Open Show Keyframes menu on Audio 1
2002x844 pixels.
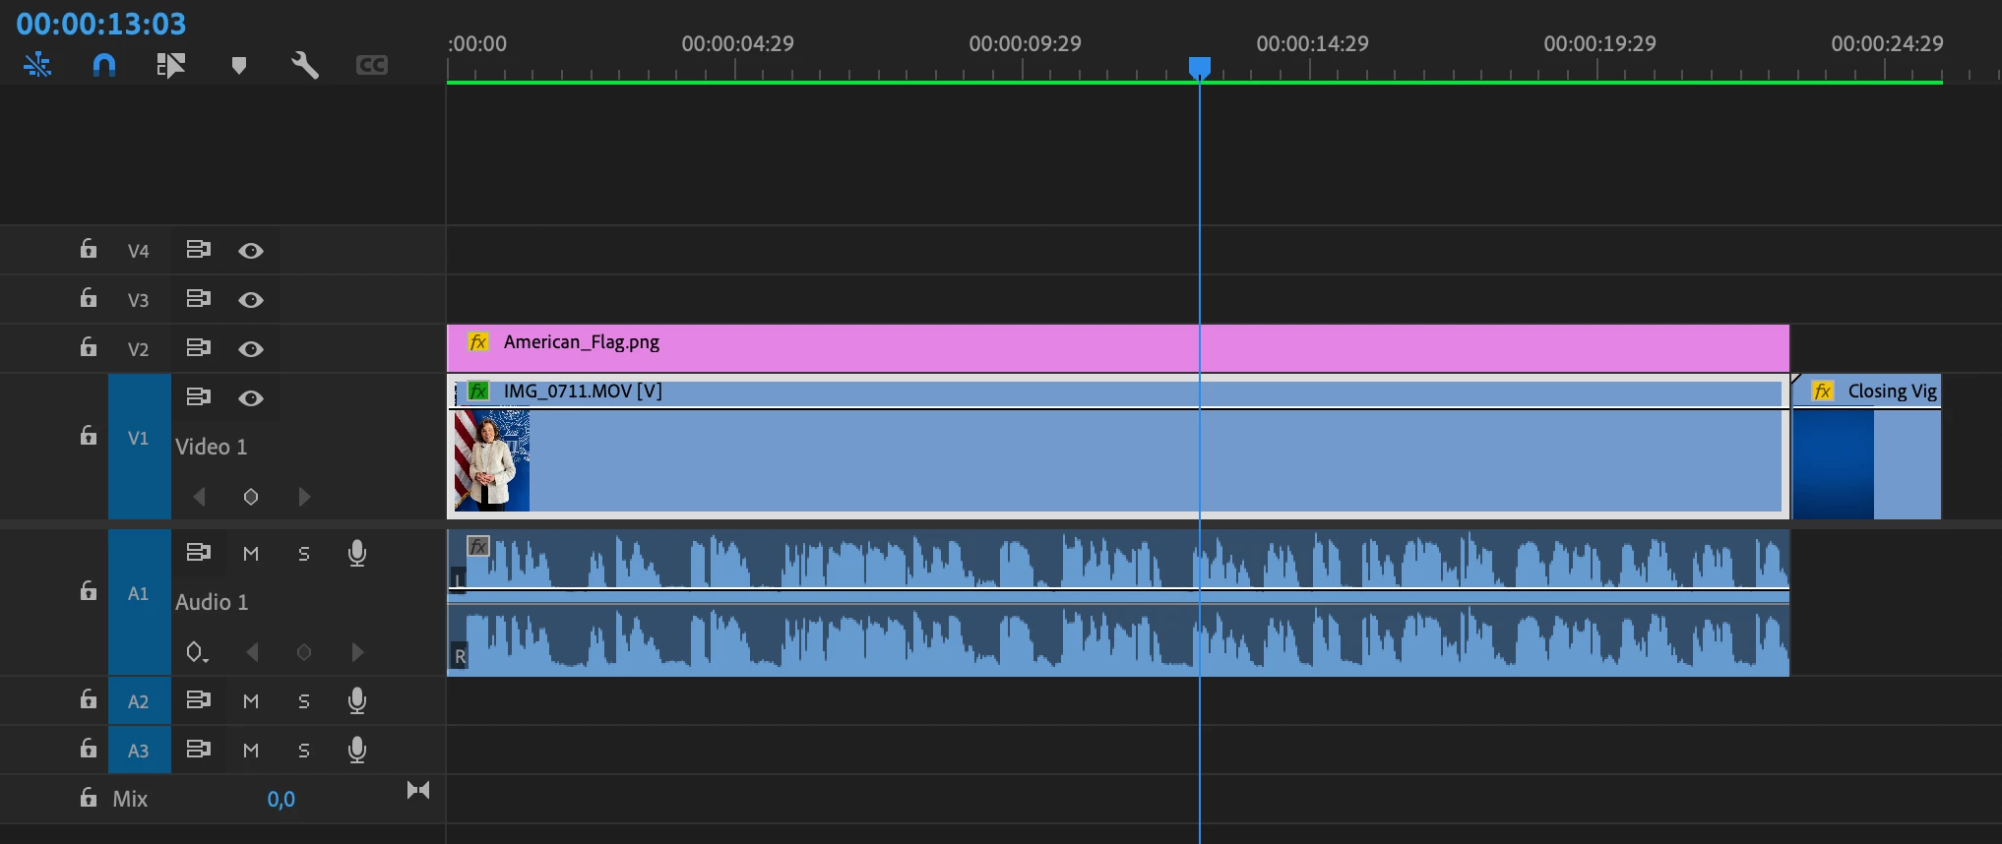click(197, 652)
